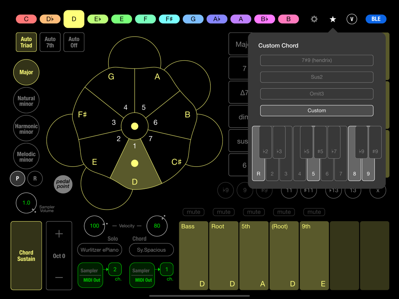The image size is (399, 299).
Task: Switch to the Eb key tab
Action: pos(97,19)
